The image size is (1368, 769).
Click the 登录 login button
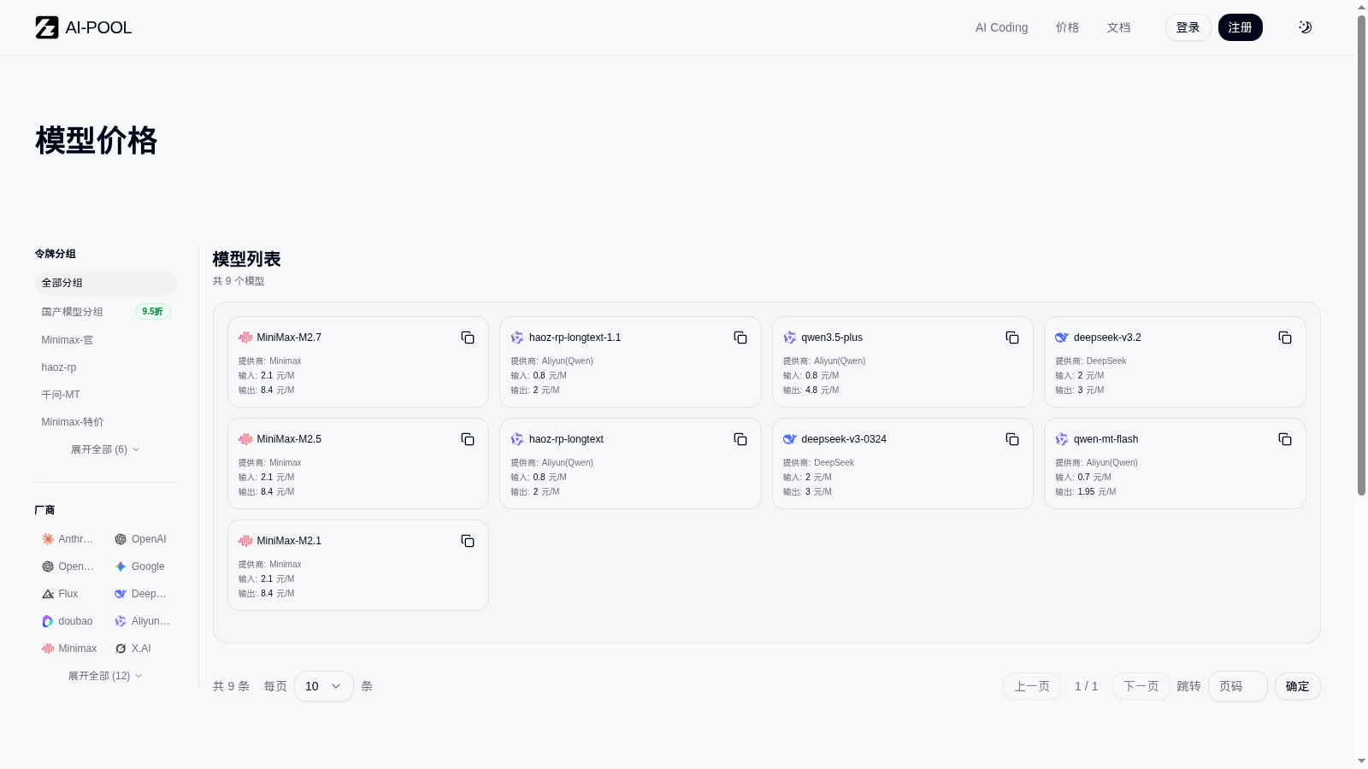[x=1188, y=27]
